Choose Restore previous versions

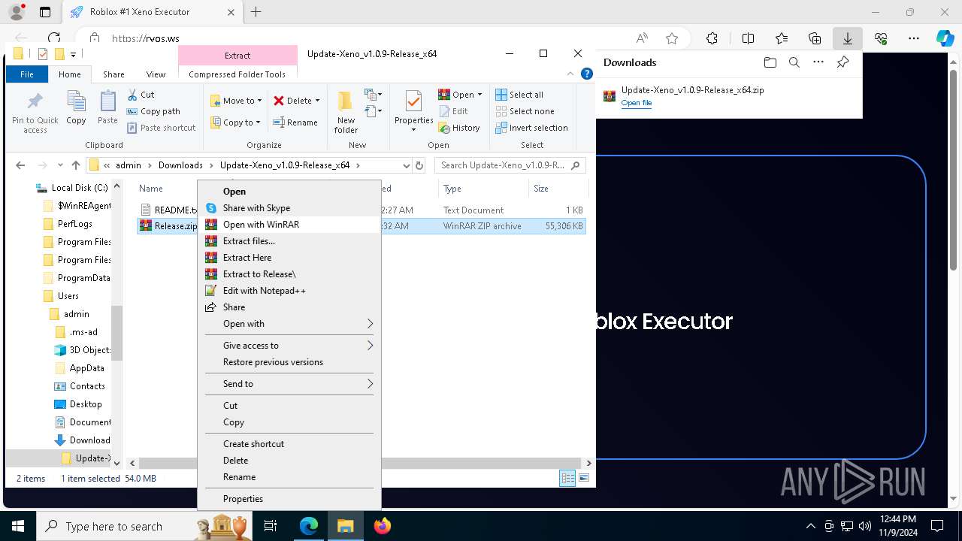(x=289, y=362)
